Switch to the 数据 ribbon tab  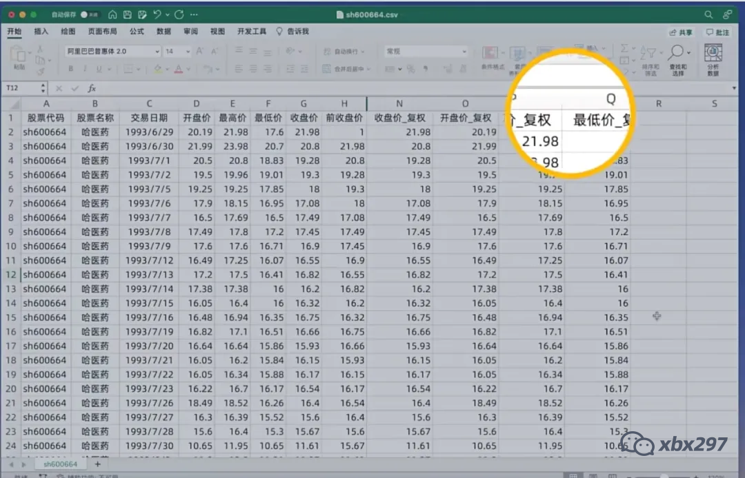[x=164, y=31]
